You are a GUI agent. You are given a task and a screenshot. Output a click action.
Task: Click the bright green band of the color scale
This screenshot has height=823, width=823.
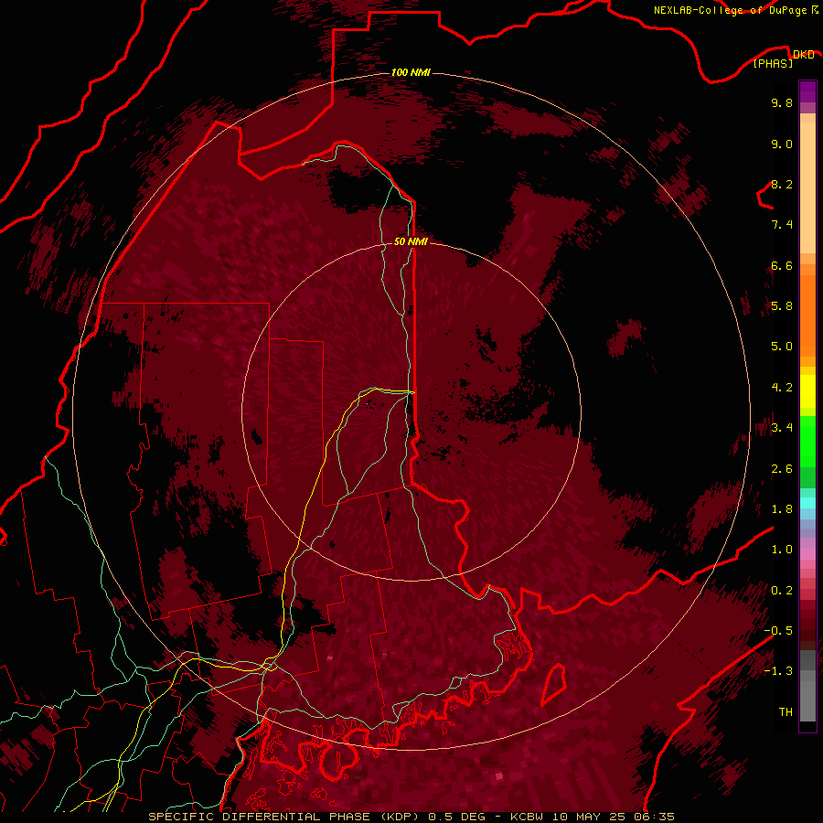click(x=807, y=441)
